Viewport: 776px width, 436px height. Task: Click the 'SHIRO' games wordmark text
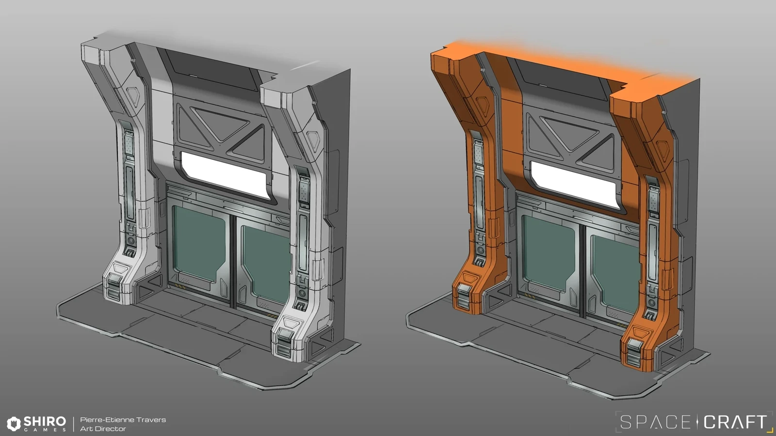(45, 421)
